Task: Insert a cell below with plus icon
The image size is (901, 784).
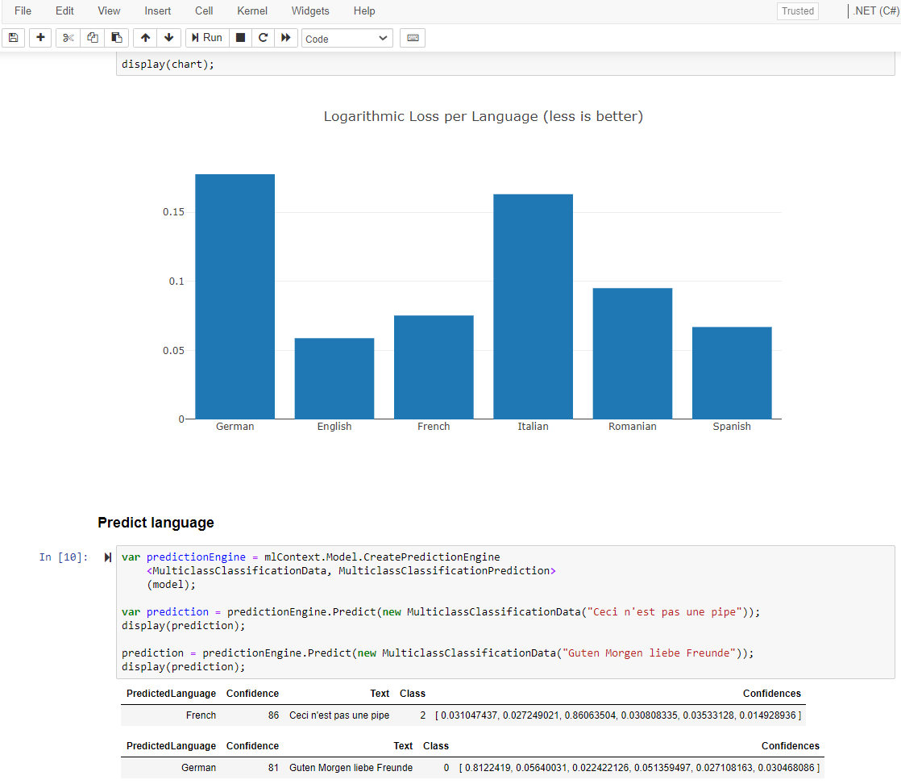Action: tap(40, 38)
